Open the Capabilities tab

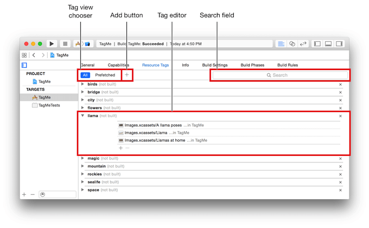118,65
